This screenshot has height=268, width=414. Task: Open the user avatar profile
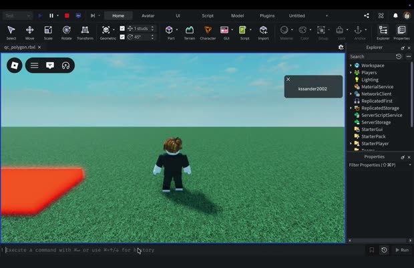click(407, 15)
